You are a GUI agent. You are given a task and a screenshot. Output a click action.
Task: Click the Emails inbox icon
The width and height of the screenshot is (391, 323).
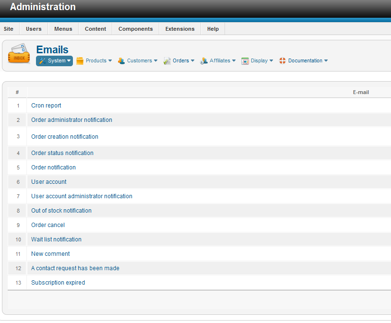19,53
